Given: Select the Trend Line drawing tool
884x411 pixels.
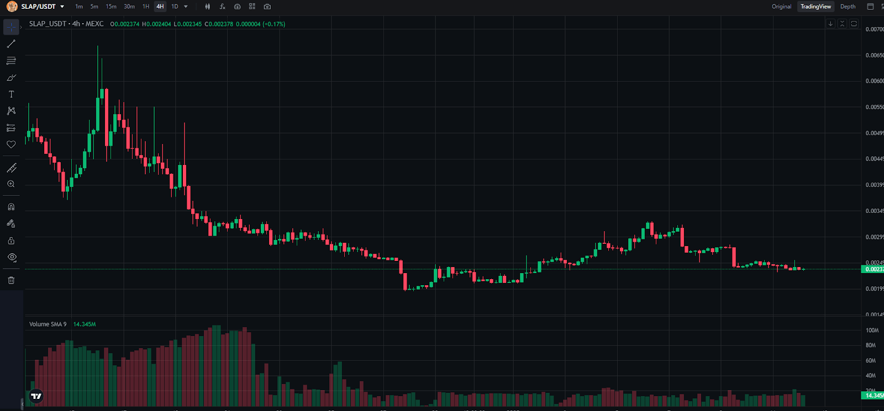Looking at the screenshot, I should pos(11,44).
